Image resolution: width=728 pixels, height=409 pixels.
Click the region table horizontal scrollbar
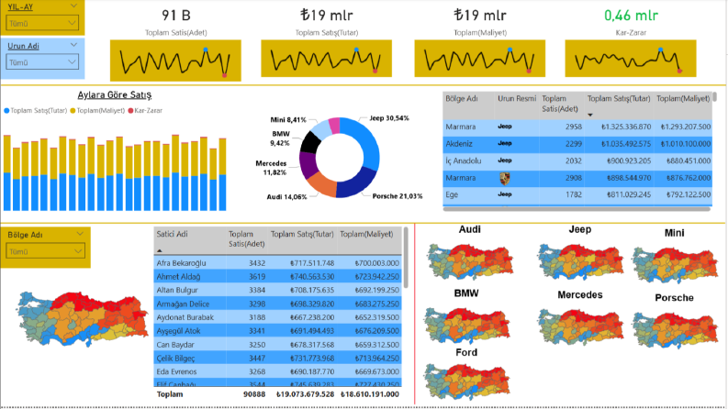pos(577,209)
